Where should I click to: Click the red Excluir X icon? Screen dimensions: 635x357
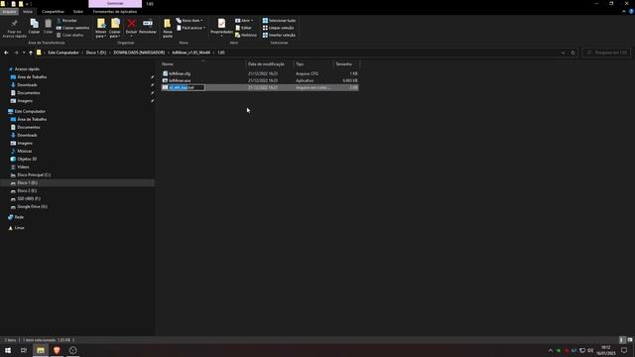point(131,24)
